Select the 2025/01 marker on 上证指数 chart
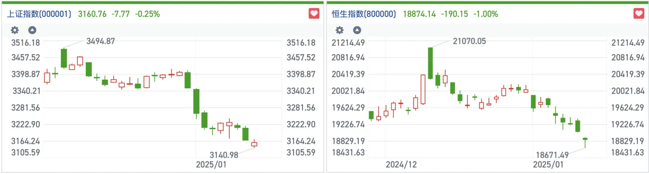The image size is (649, 174). click(211, 165)
